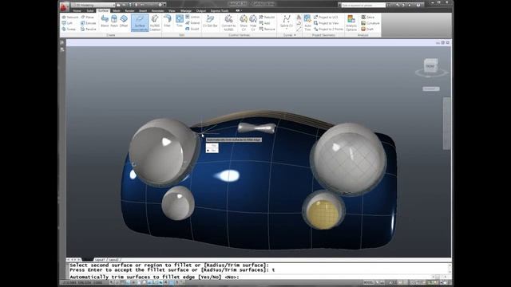Expand the Curves panel
Image resolution: width=511 pixels, height=287 pixels.
(x=289, y=35)
